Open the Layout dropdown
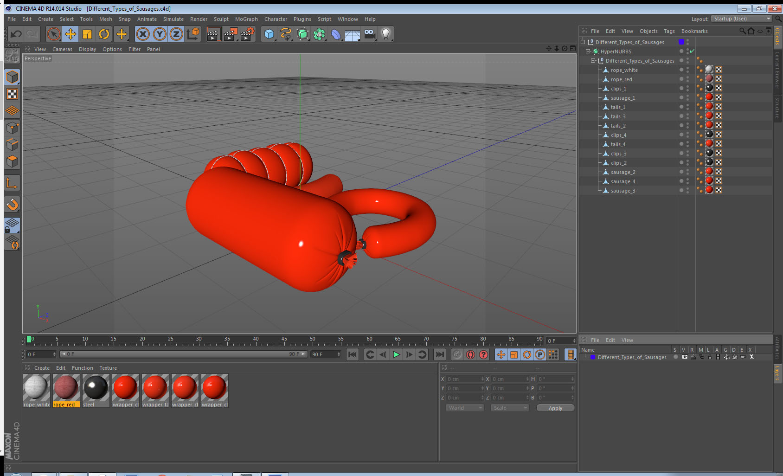 pyautogui.click(x=742, y=19)
